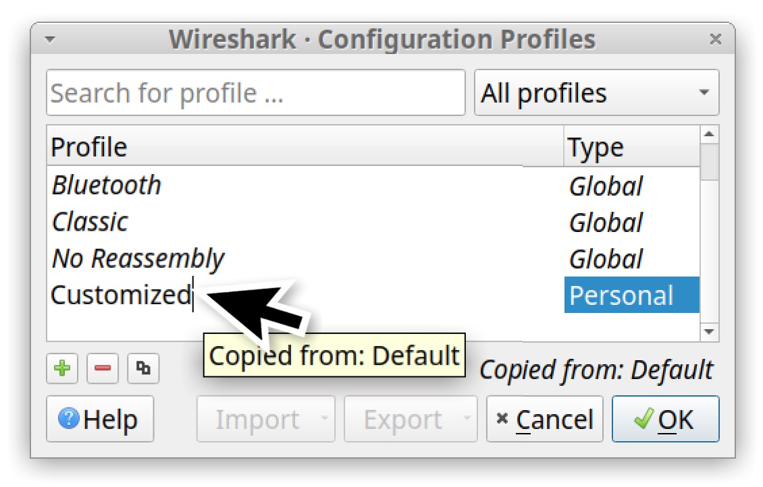
Task: Click the Personal type cell
Action: point(631,295)
